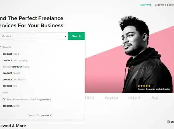Clear the search field with X icon
Viewport: 174px width, 129px height.
[66, 36]
